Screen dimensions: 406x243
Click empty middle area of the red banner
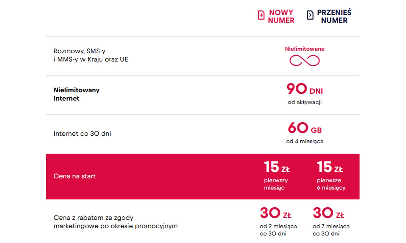pyautogui.click(x=174, y=176)
